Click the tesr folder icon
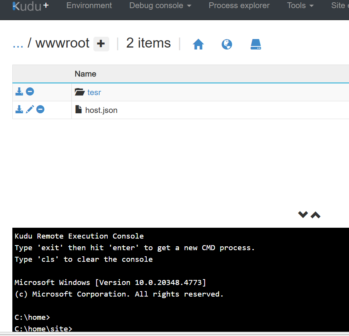349x336 pixels. point(80,92)
